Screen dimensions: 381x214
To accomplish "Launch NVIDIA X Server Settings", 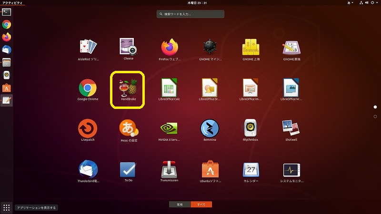I will point(169,131).
